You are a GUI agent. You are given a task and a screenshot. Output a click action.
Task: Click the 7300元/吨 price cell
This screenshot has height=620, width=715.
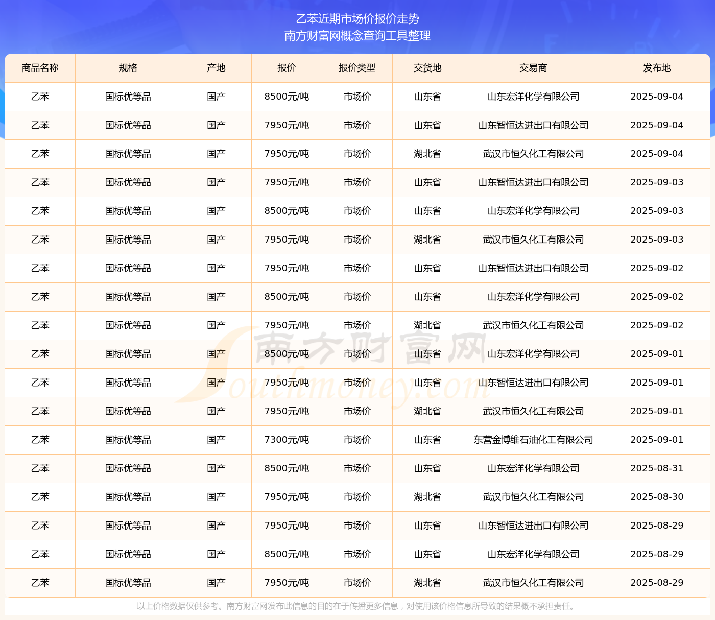coord(287,440)
